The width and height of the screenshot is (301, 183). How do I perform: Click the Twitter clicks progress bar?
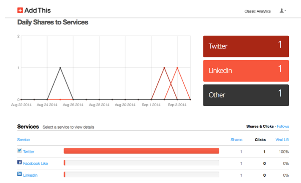click(x=141, y=151)
